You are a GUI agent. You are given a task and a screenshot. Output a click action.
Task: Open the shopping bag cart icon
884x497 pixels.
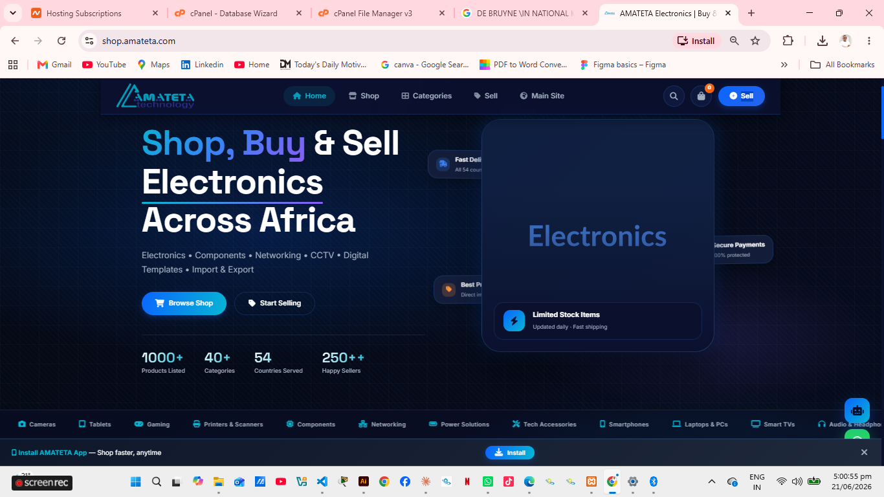[x=701, y=96]
